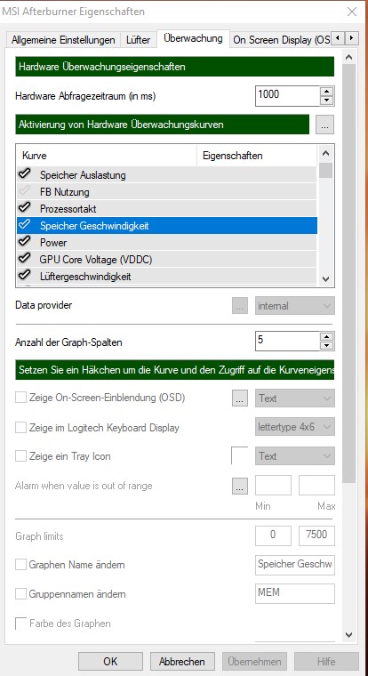Click Graph limits maximum field 7500
The width and height of the screenshot is (368, 676).
click(316, 535)
